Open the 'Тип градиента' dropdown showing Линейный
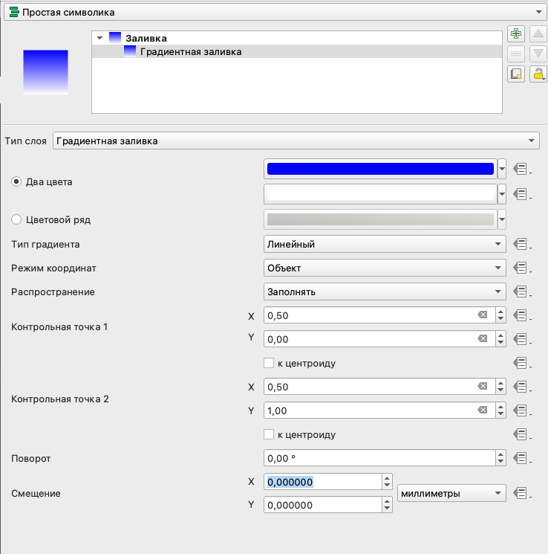The width and height of the screenshot is (548, 554). point(384,244)
